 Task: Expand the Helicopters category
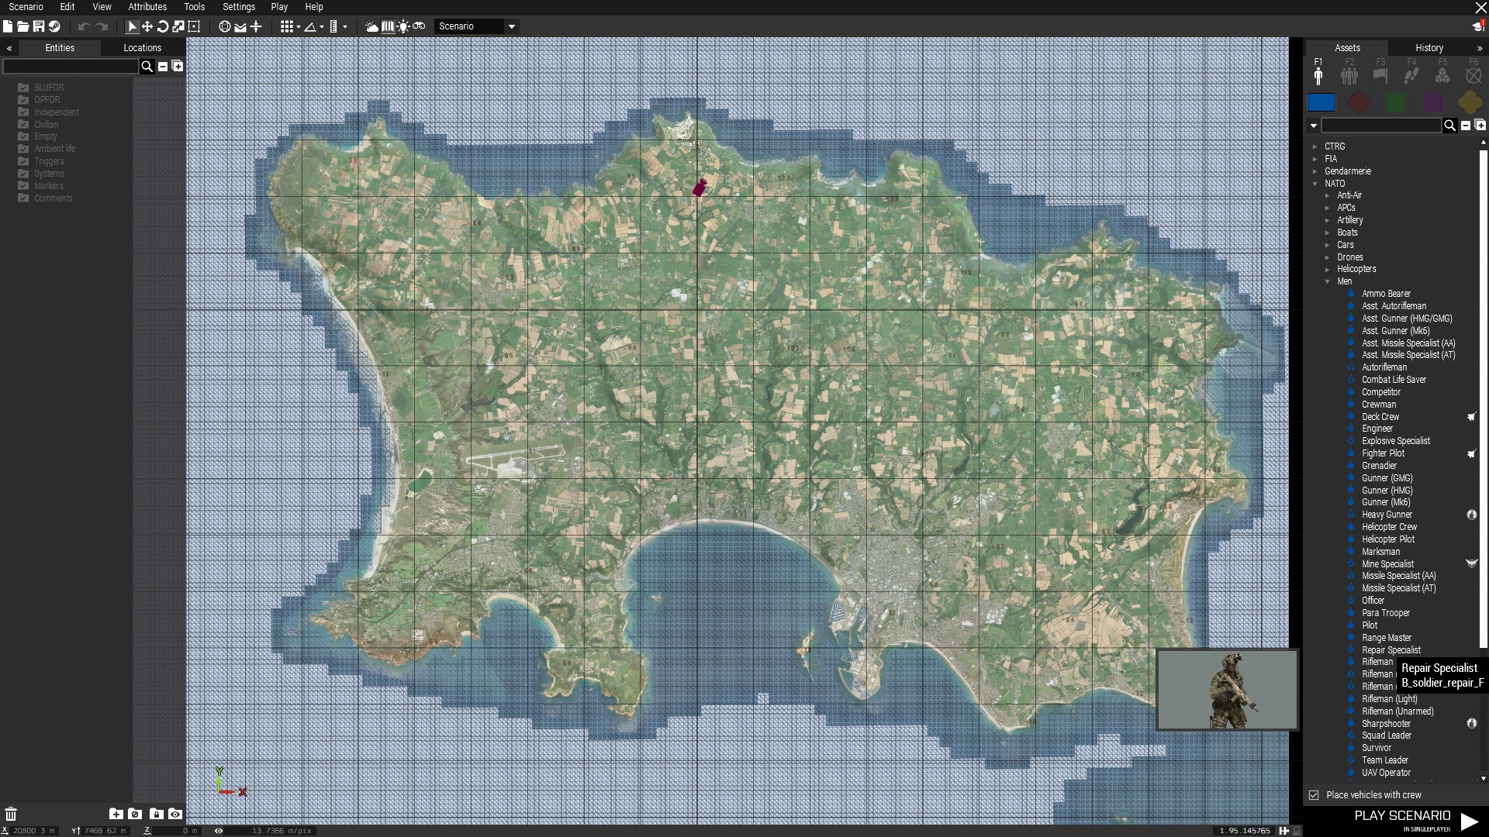point(1328,269)
